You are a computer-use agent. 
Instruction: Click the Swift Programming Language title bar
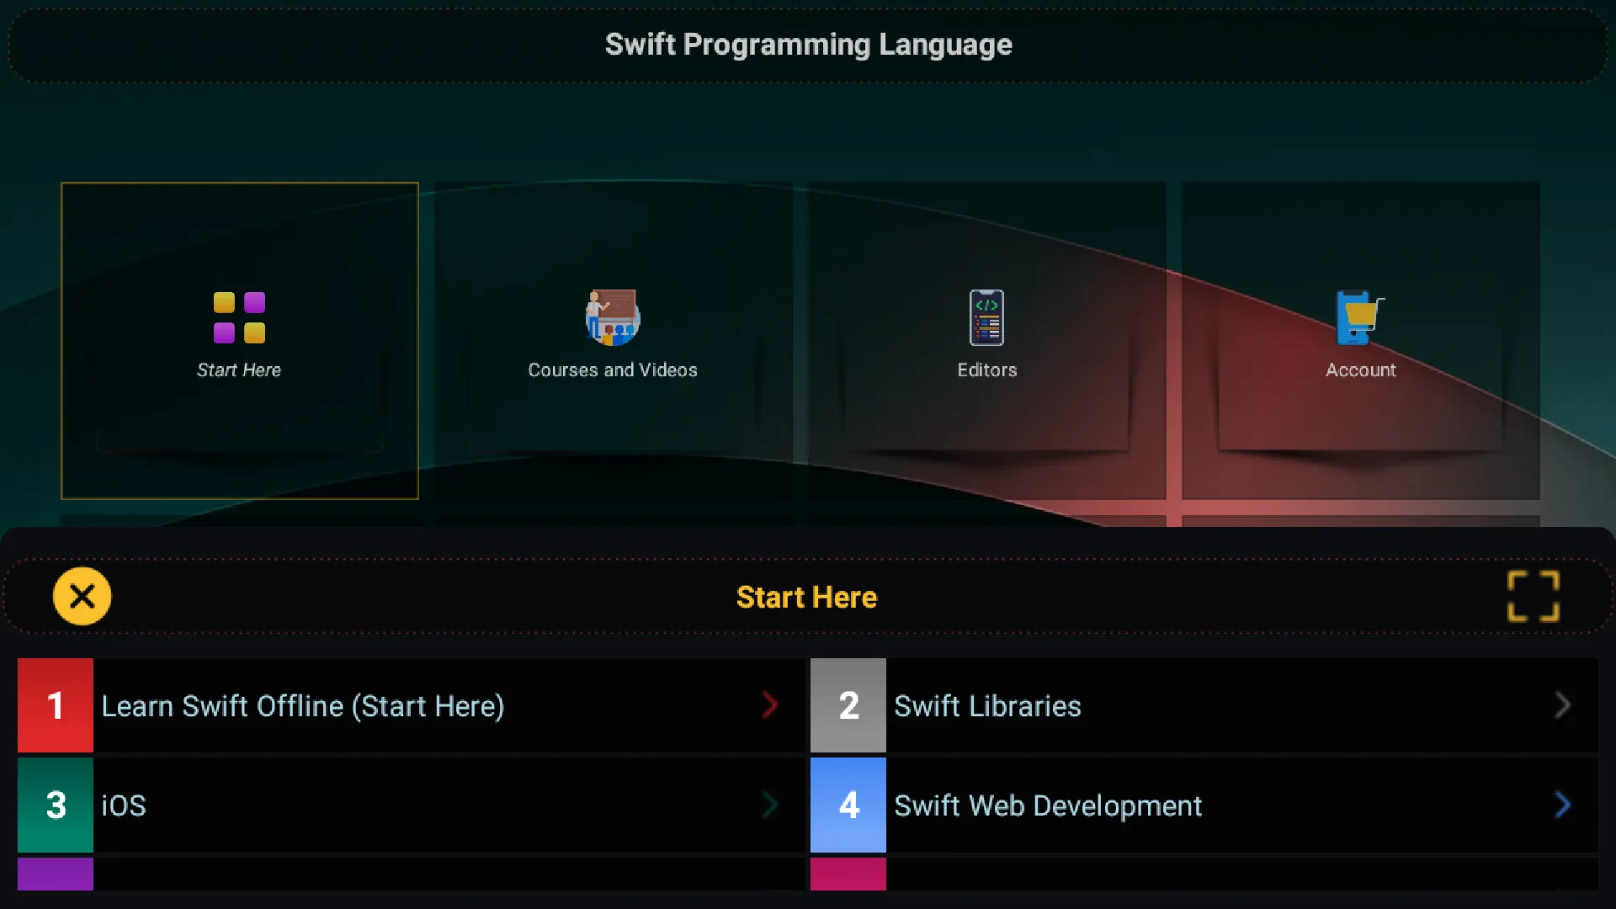808,45
